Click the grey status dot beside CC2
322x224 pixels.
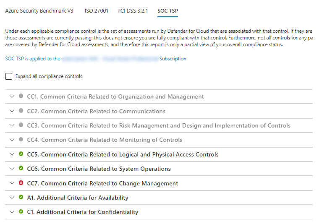click(x=21, y=111)
